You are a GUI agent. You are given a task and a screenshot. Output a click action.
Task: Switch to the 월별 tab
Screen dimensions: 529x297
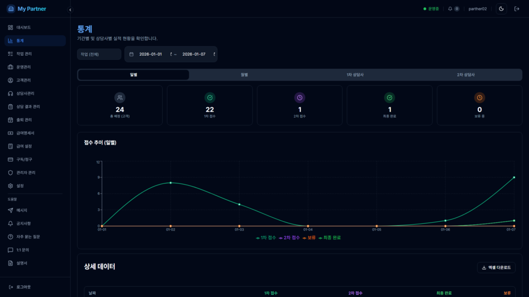click(x=244, y=75)
